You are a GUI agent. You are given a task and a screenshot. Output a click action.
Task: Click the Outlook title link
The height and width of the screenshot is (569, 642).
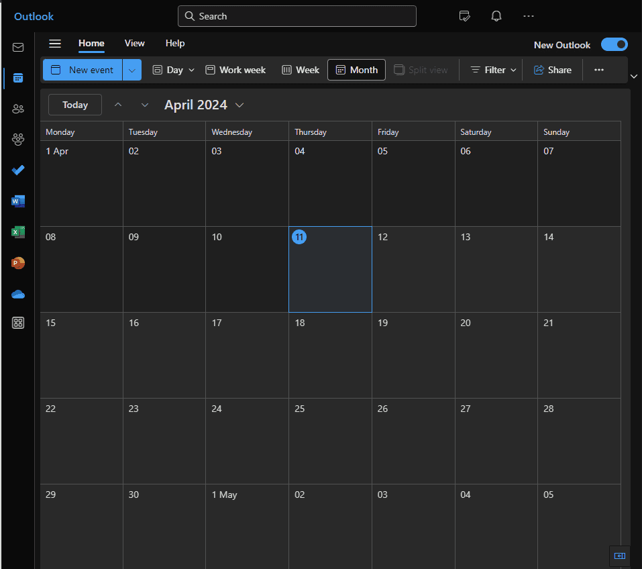[x=34, y=16]
